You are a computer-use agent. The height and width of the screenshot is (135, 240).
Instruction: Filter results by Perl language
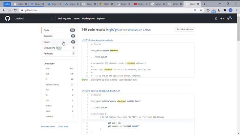click(x=59, y=90)
